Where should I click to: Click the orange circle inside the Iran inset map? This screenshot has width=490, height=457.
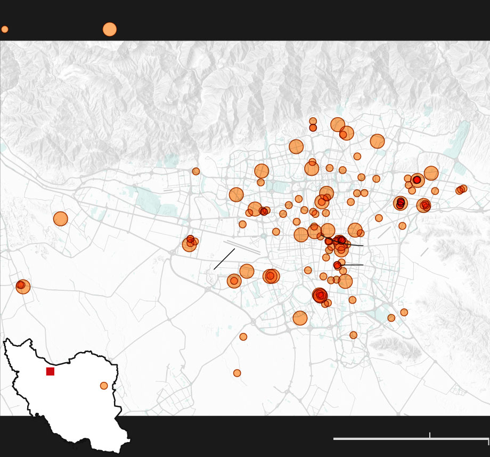click(104, 386)
